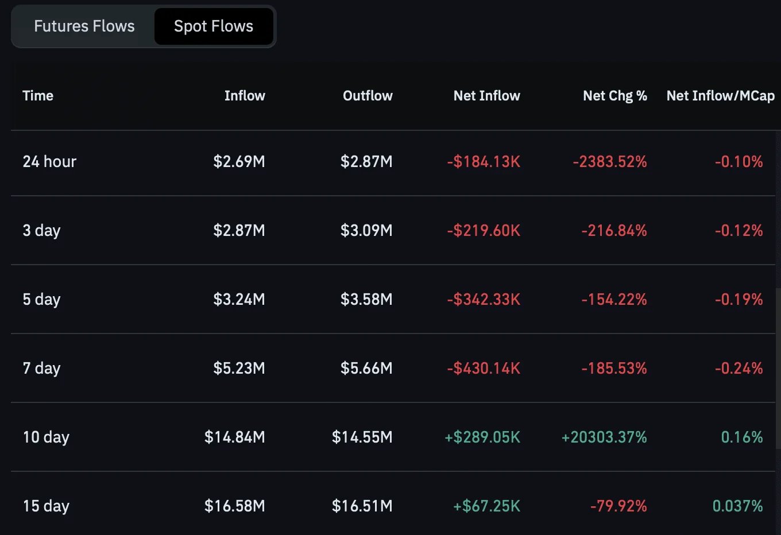This screenshot has width=781, height=535.
Task: Click the 15 day outflow value $16.51M
Action: 362,506
